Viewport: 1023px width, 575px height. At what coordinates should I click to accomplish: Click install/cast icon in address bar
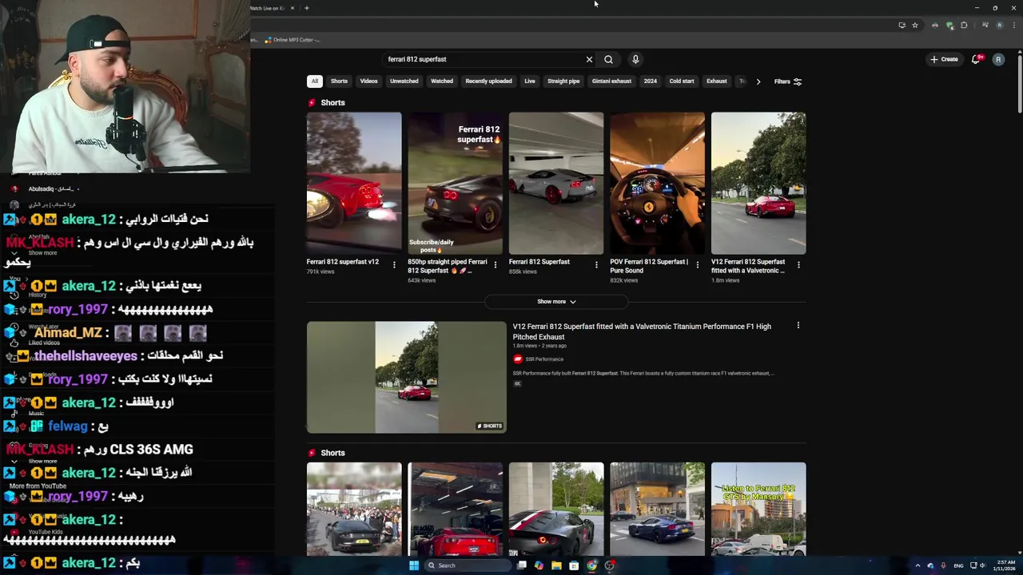902,26
